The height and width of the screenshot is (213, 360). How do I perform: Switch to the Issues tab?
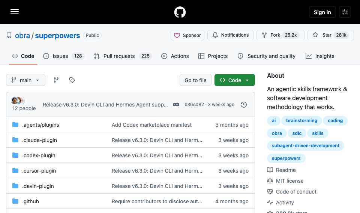64,56
